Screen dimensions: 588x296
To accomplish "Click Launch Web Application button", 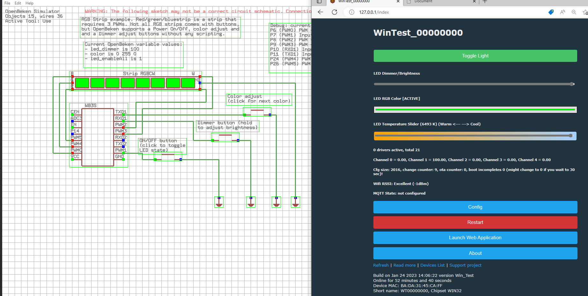I will pyautogui.click(x=475, y=238).
